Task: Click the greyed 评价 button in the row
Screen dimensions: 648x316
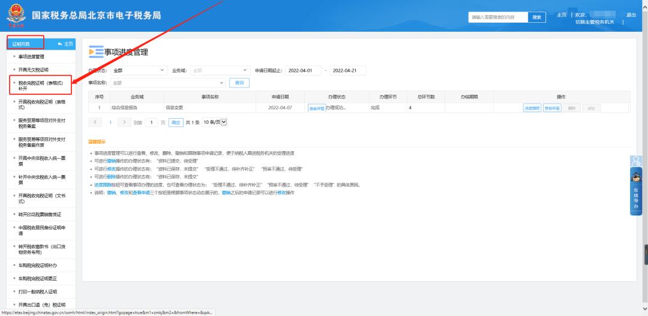Action: [592, 108]
